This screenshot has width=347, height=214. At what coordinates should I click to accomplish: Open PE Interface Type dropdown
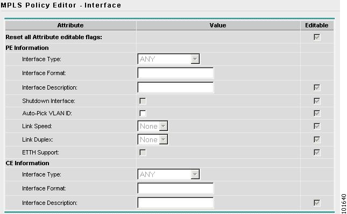coord(168,59)
